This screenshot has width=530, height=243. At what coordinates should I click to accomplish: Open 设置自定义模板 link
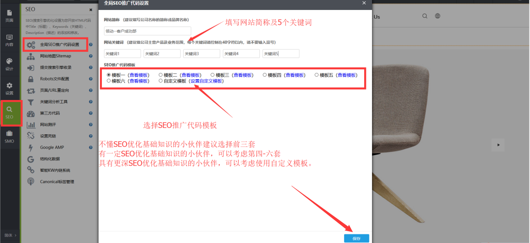coord(206,81)
